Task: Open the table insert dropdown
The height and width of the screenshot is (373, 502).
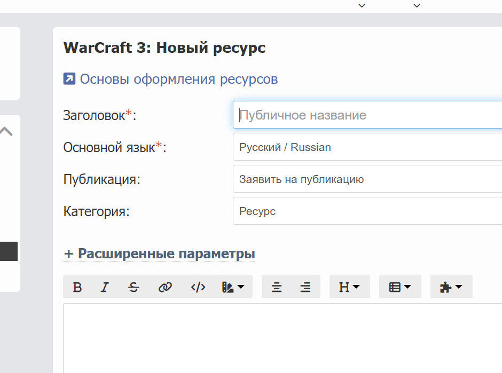Action: pos(400,288)
